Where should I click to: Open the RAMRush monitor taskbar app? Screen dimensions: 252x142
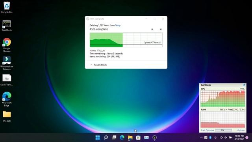coord(146,138)
